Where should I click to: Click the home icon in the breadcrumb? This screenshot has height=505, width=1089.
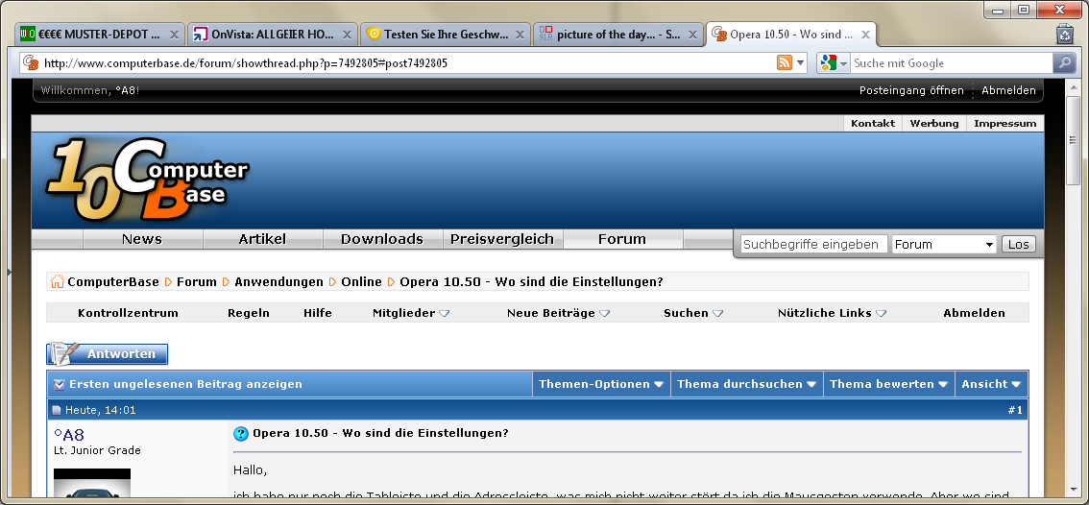[x=57, y=282]
